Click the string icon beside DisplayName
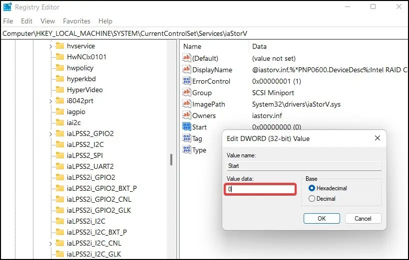 pyautogui.click(x=186, y=70)
